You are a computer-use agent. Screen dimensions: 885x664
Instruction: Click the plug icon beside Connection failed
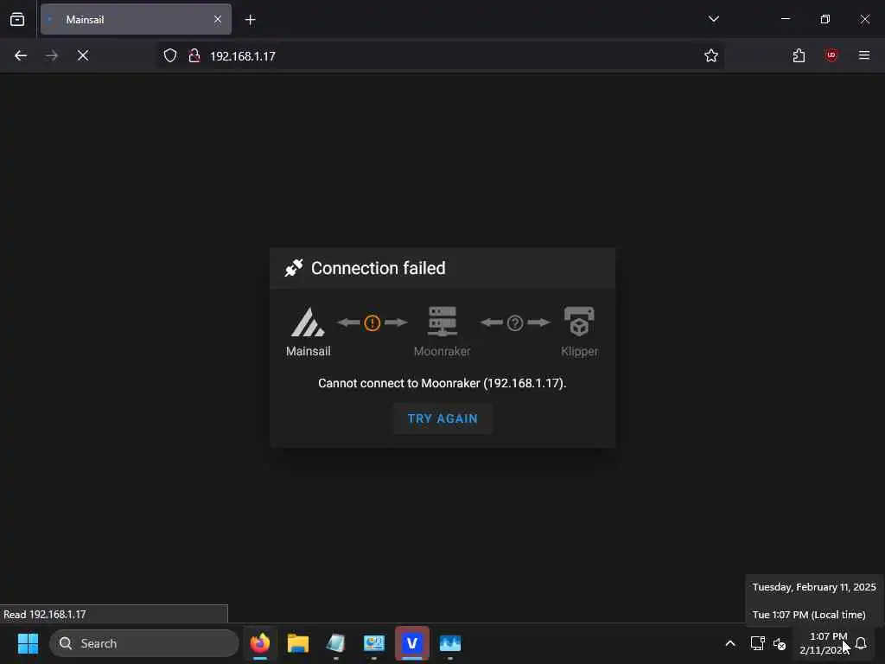point(294,268)
